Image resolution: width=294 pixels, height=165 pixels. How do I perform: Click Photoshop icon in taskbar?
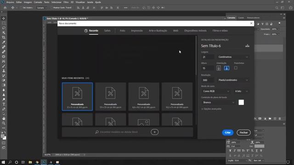click(44, 162)
